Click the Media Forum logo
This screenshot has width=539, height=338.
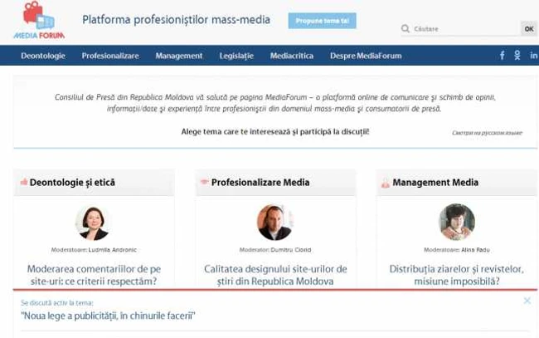[39, 20]
